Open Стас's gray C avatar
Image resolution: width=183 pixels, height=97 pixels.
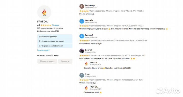82,75
